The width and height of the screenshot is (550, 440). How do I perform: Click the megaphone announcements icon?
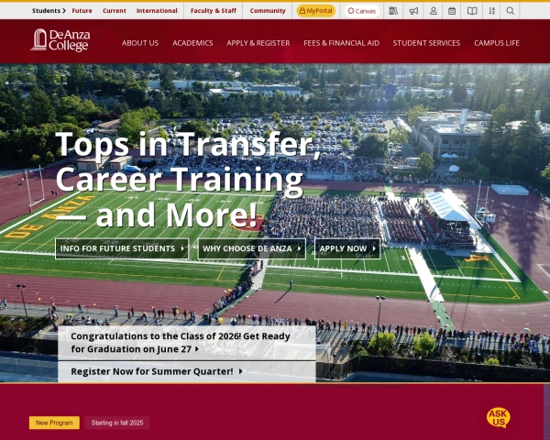point(413,11)
